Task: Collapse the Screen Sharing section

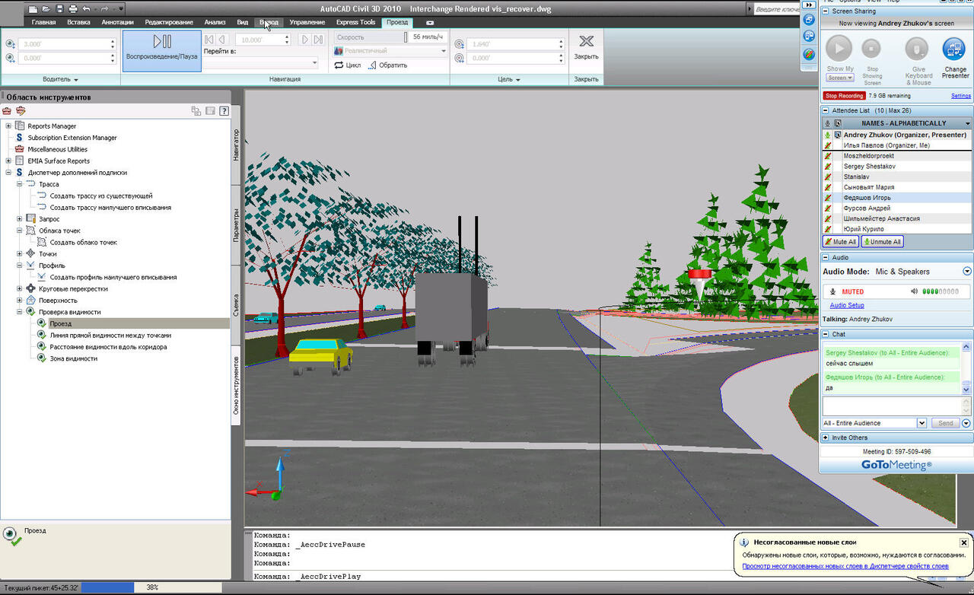Action: coord(826,11)
